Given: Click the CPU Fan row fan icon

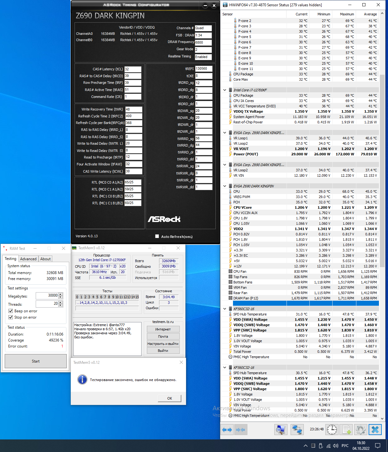Looking at the screenshot, I should 230,272.
